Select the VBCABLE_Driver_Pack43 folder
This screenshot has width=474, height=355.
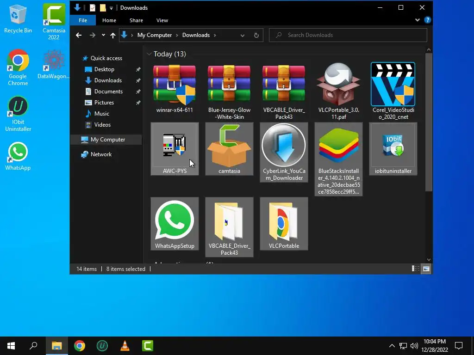(229, 227)
